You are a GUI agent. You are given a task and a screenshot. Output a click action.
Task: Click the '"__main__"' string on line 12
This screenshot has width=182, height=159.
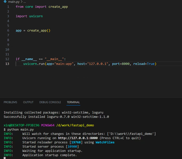[x=54, y=59]
